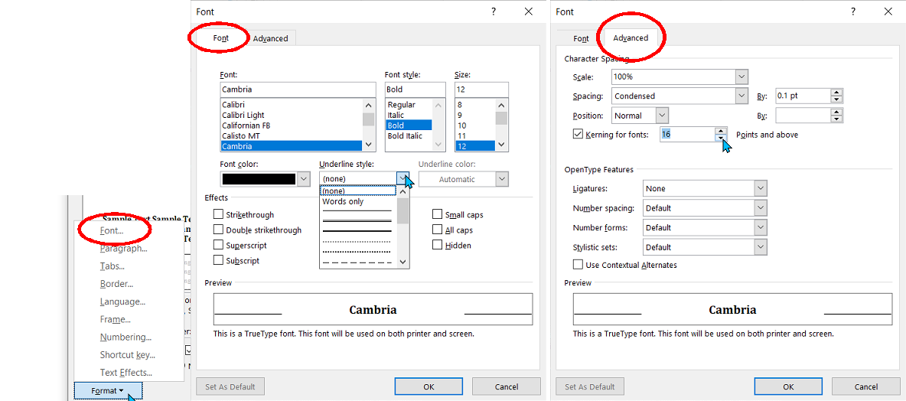The width and height of the screenshot is (906, 401).
Task: Click OK in the right Font dialog
Action: tap(788, 386)
